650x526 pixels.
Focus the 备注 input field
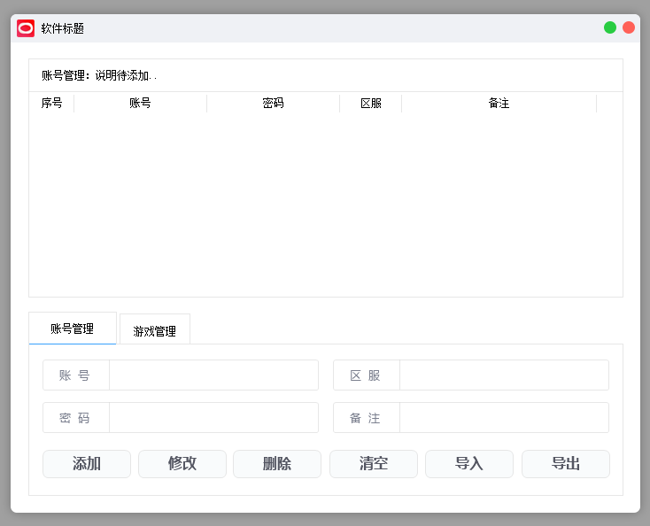click(x=504, y=417)
